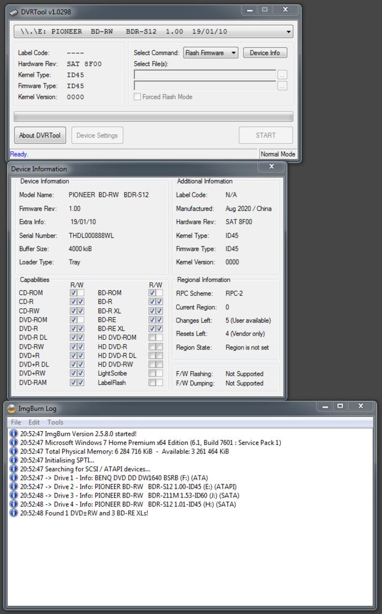The height and width of the screenshot is (614, 382).
Task: Click RPC Scheme value RPC-2
Action: pyautogui.click(x=234, y=293)
